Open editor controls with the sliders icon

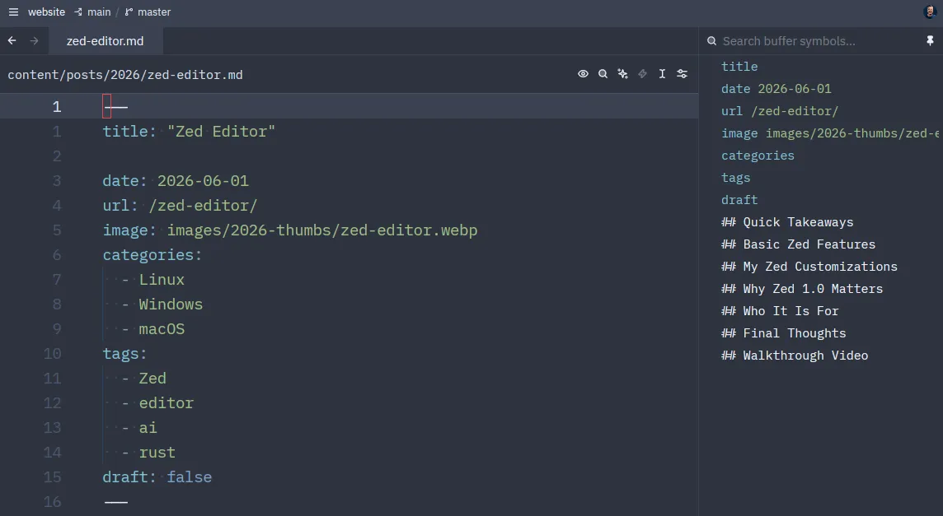click(x=682, y=74)
